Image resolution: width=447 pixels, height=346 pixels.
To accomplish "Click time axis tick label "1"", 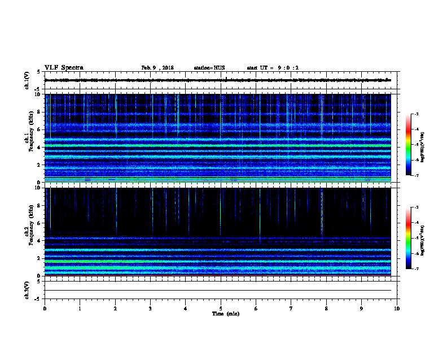I will (80, 309).
